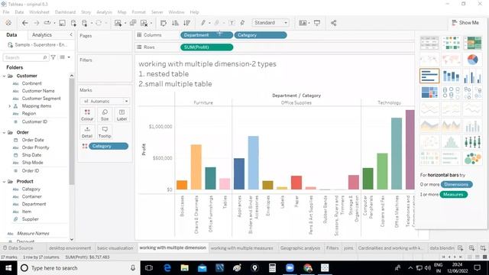Click the Swap Rows and Columns icon
489x275 pixels.
point(163,23)
